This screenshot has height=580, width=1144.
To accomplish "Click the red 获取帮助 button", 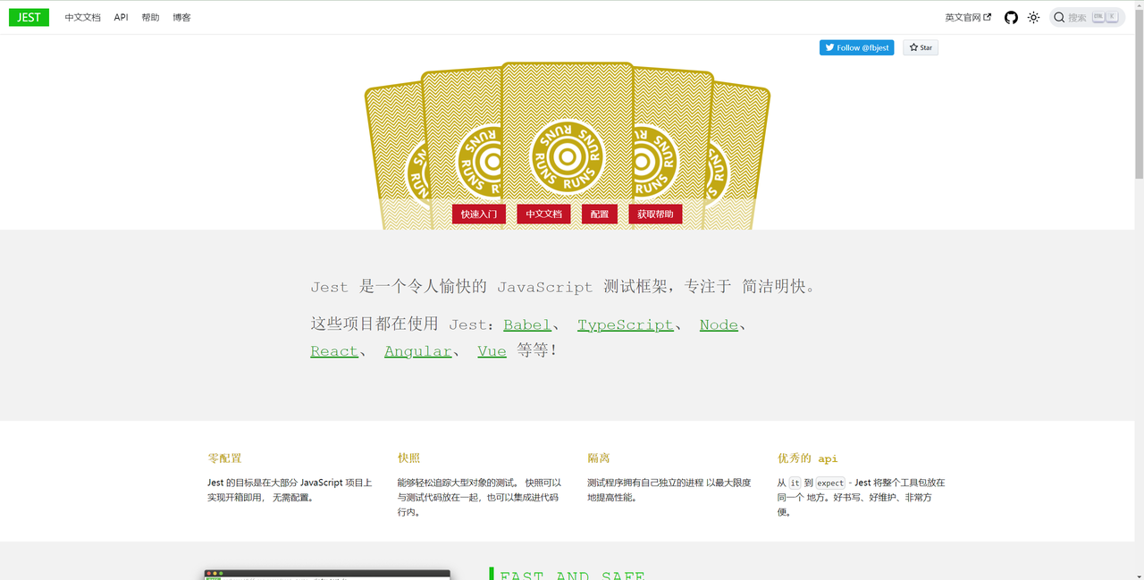I will pyautogui.click(x=655, y=214).
